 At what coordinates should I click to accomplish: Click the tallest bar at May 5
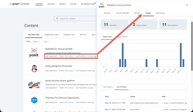tap(123, 55)
